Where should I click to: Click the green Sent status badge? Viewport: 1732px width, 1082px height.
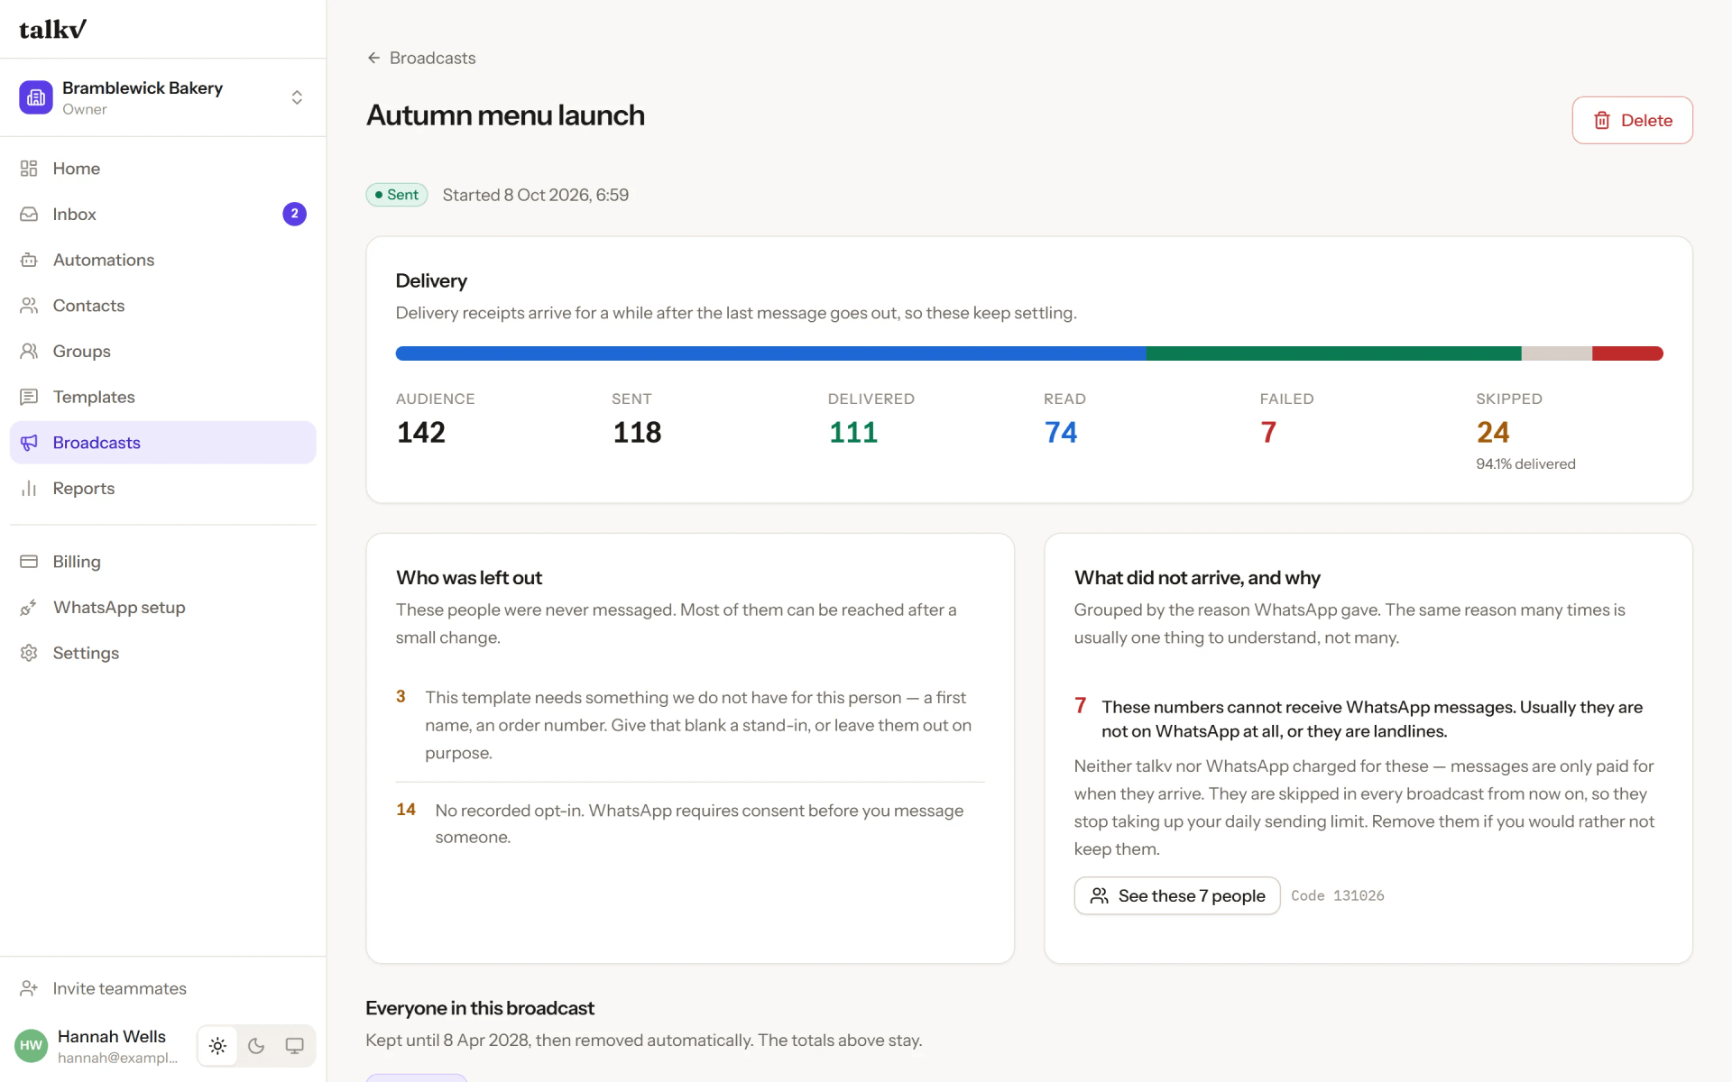(x=397, y=195)
